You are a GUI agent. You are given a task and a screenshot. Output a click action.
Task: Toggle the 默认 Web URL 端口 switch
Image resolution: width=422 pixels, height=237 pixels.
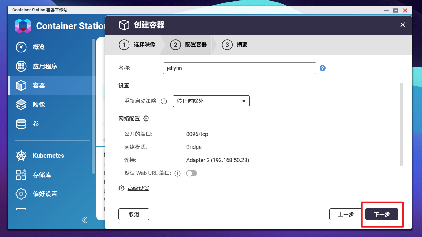[191, 173]
